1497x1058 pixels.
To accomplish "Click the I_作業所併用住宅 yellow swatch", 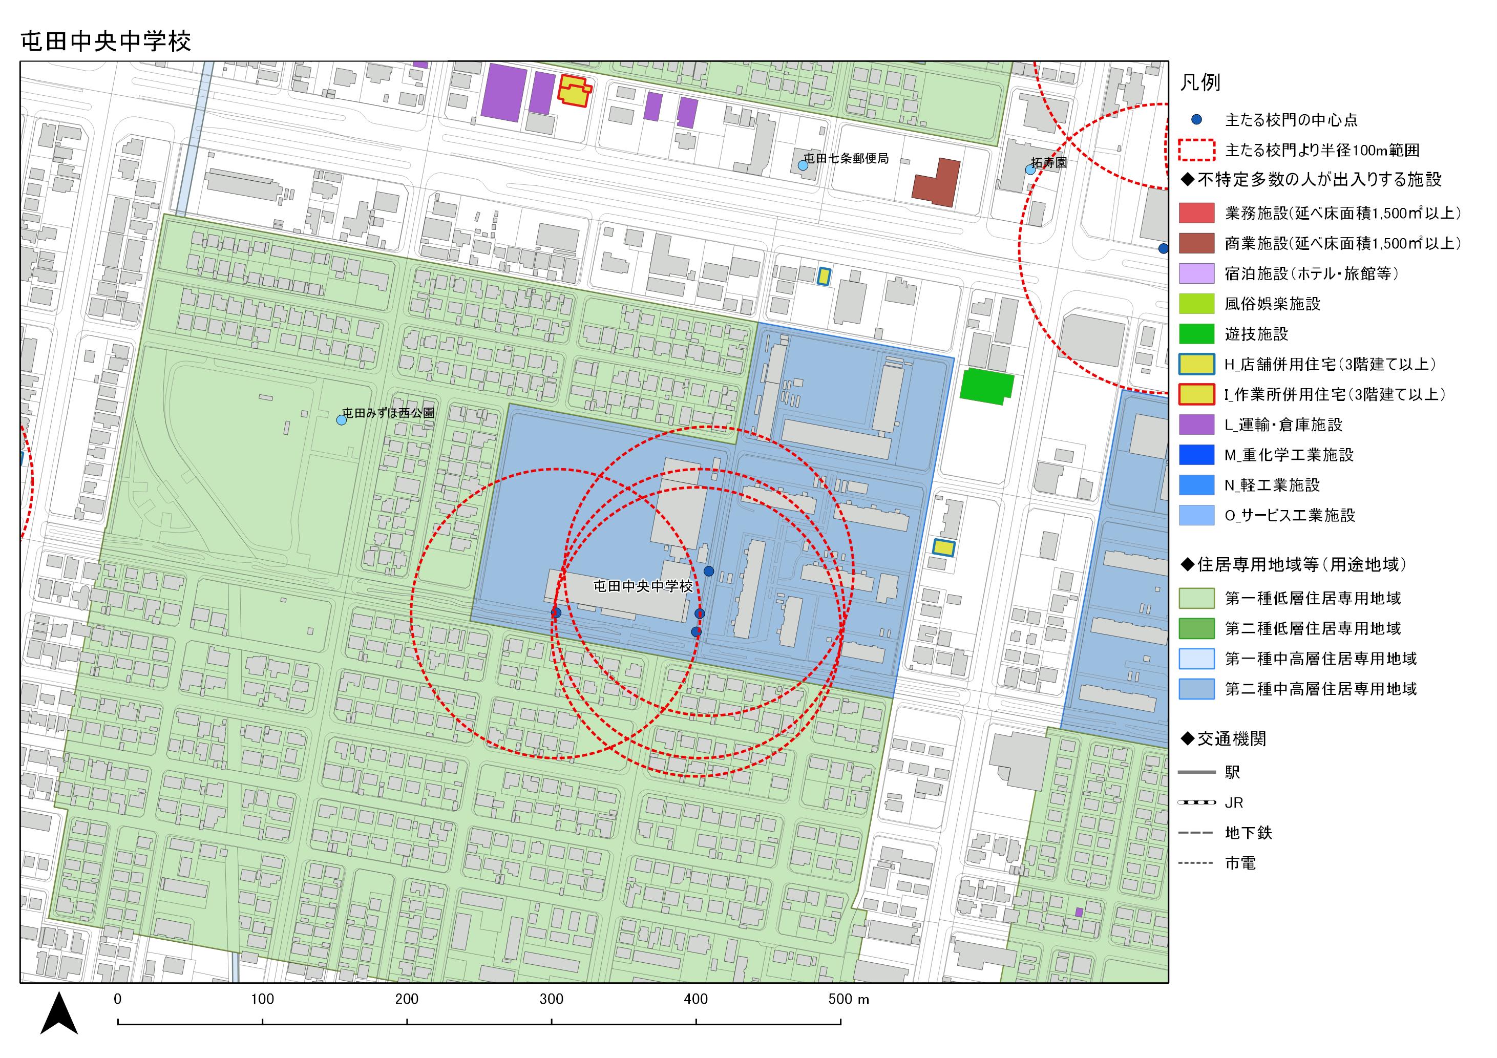I will pos(1196,394).
